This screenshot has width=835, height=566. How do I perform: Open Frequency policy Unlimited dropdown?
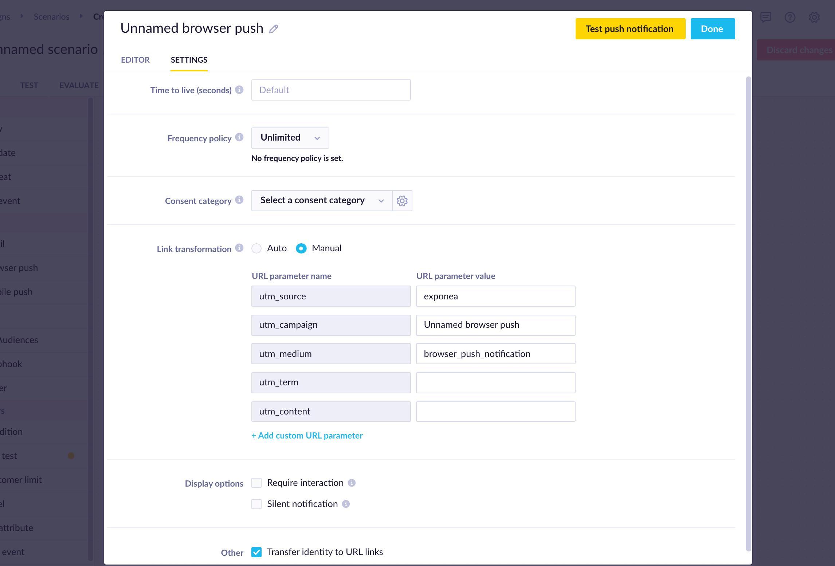point(290,138)
